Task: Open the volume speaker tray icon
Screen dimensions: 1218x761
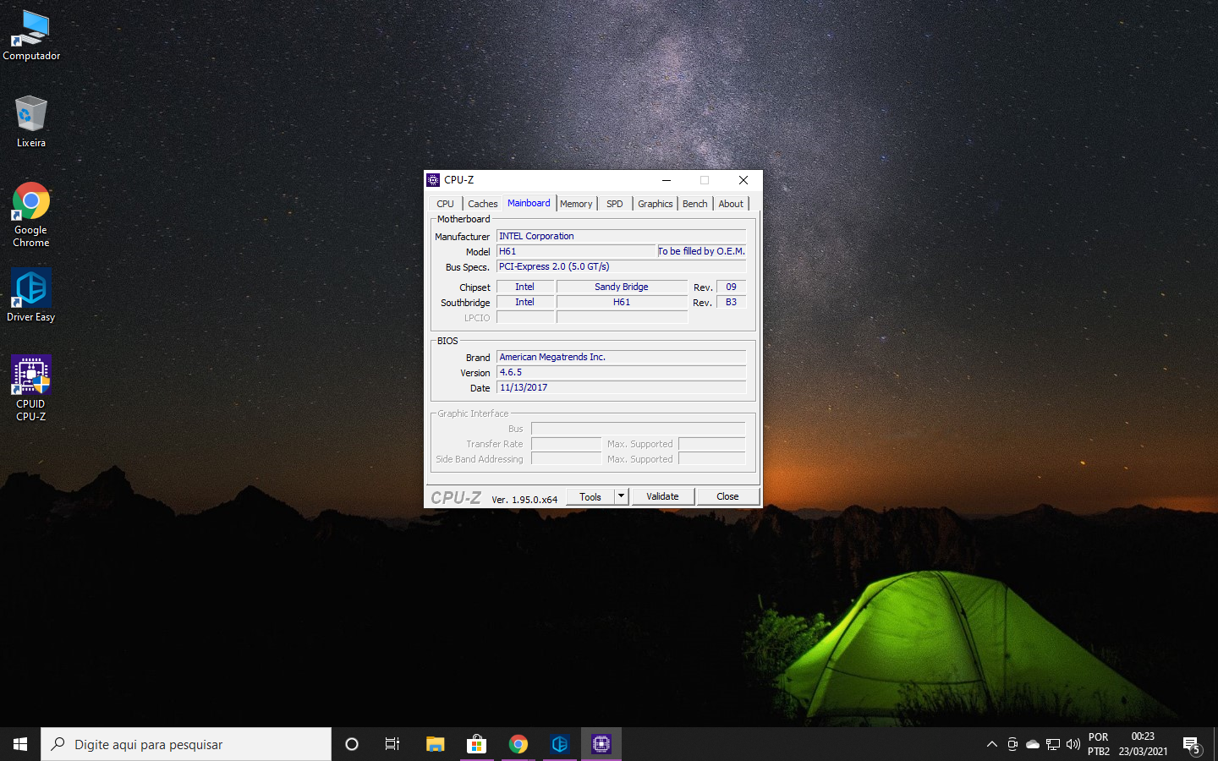Action: coord(1073,744)
